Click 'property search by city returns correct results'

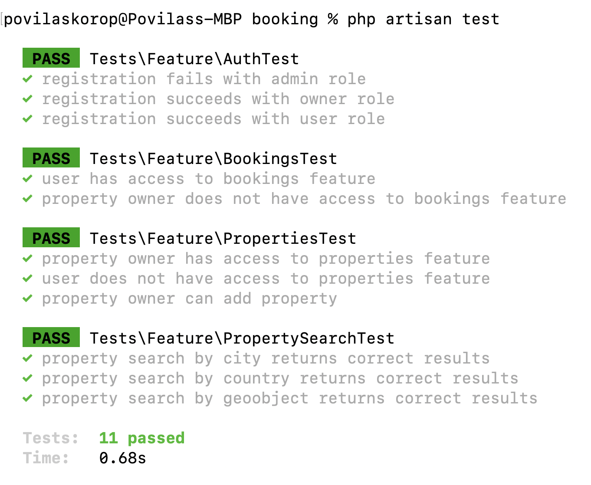pos(266,359)
